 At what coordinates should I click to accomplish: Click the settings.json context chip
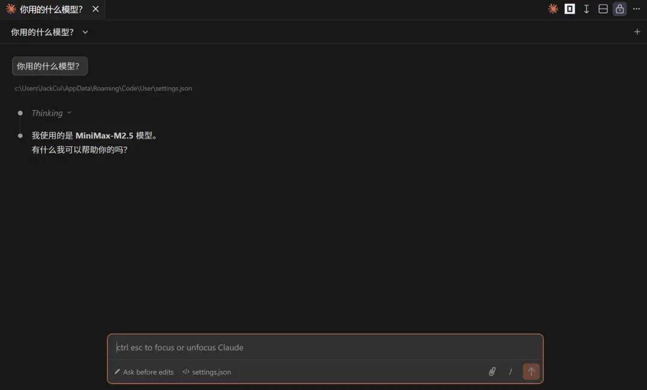[207, 372]
